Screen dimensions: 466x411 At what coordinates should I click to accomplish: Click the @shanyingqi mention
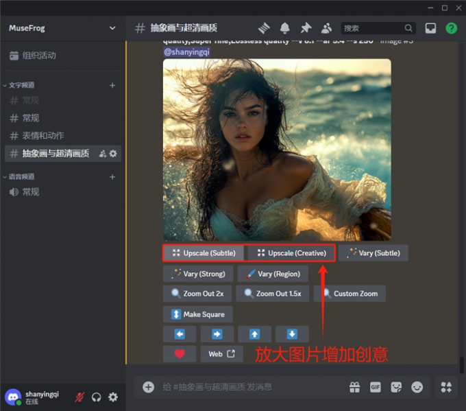[186, 52]
